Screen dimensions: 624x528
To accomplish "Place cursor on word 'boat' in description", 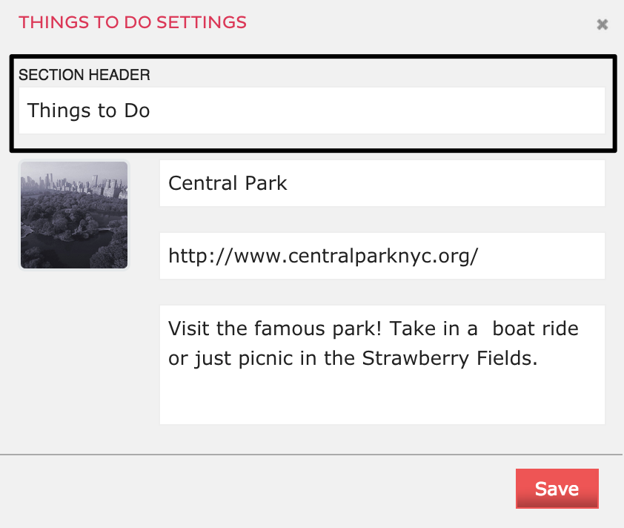I will 514,329.
